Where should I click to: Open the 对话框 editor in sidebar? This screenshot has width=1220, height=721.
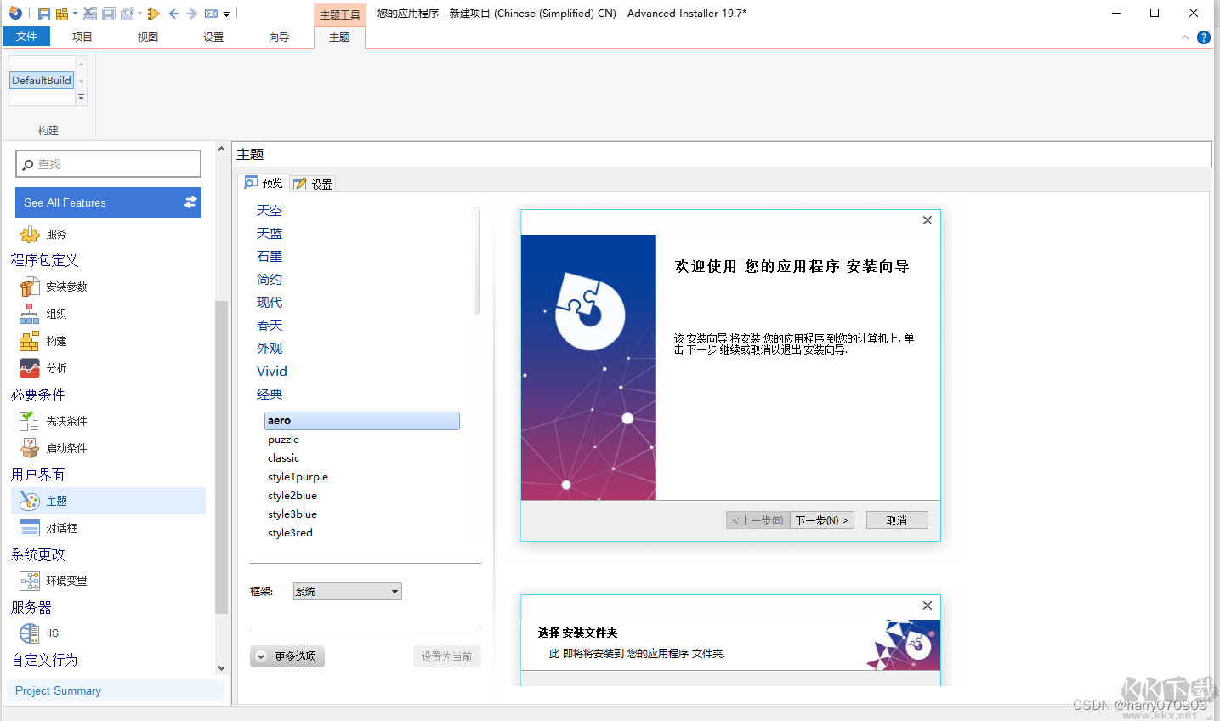63,527
